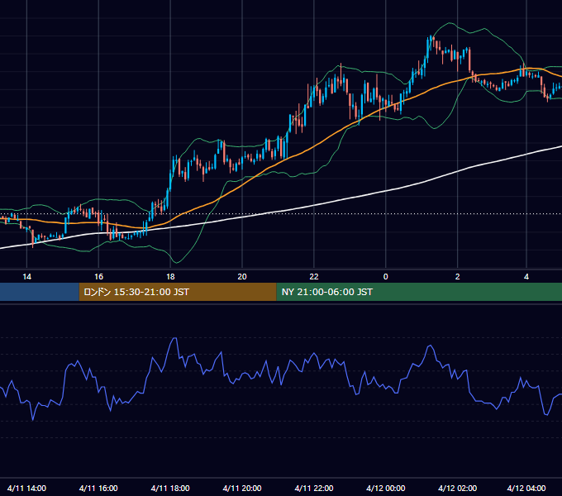Select the blue session bar before London

pos(40,292)
